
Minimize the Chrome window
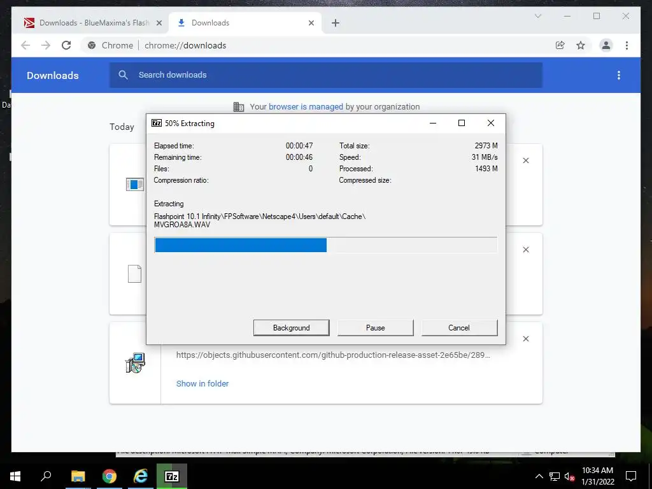pyautogui.click(x=567, y=16)
